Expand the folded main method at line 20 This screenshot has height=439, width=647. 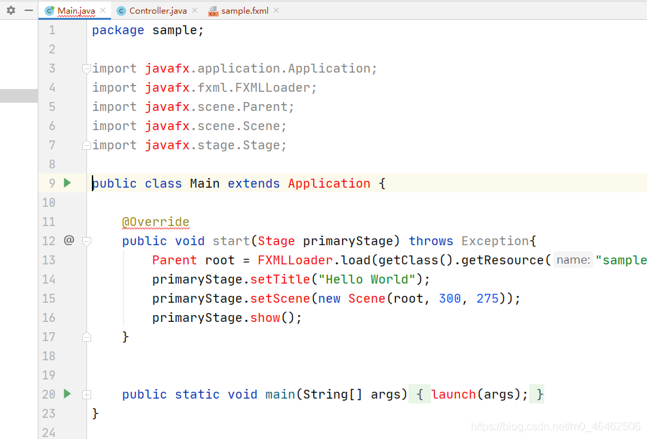coord(86,394)
